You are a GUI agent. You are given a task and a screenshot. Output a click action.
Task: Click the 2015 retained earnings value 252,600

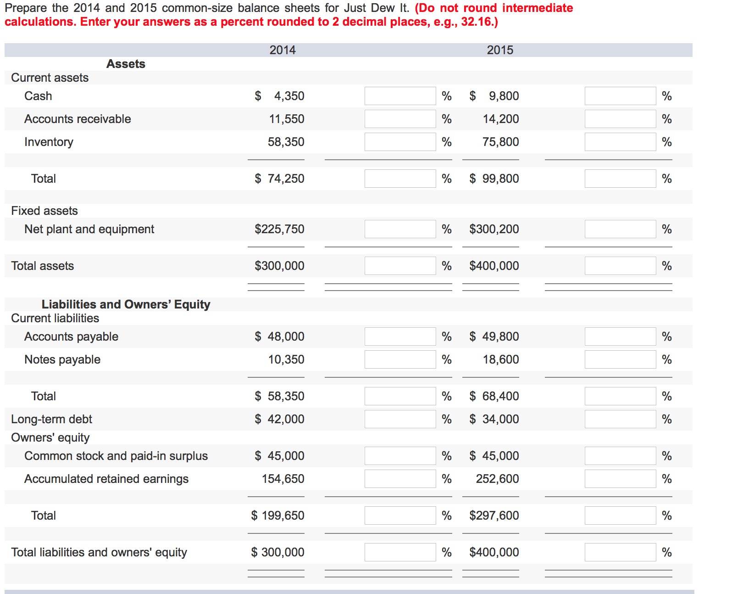[x=497, y=479]
